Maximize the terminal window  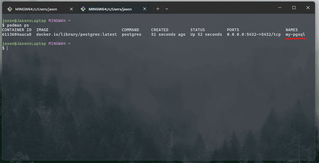294,8
